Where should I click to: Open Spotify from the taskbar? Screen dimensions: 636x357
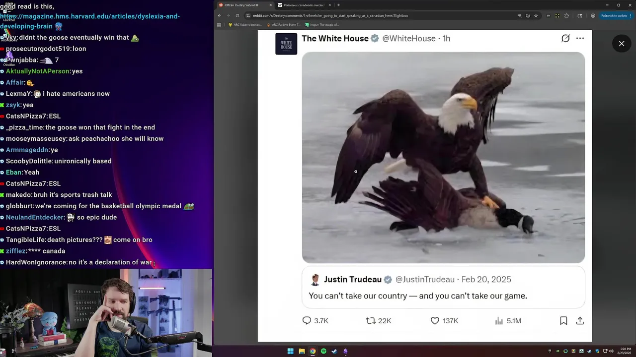click(x=323, y=351)
